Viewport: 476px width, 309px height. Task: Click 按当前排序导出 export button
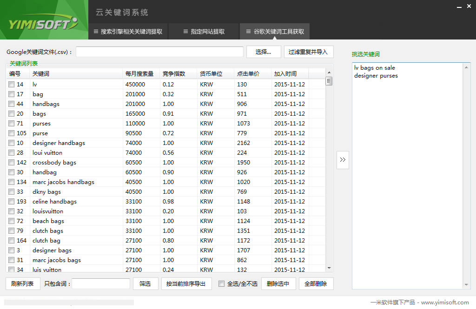(186, 284)
